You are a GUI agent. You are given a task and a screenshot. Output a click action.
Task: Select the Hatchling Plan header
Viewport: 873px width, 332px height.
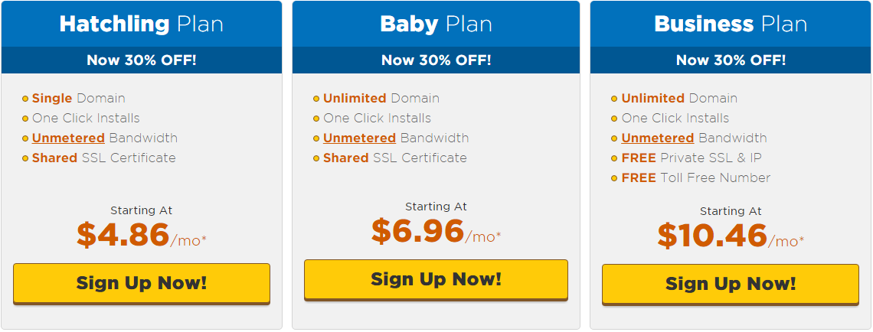142,24
